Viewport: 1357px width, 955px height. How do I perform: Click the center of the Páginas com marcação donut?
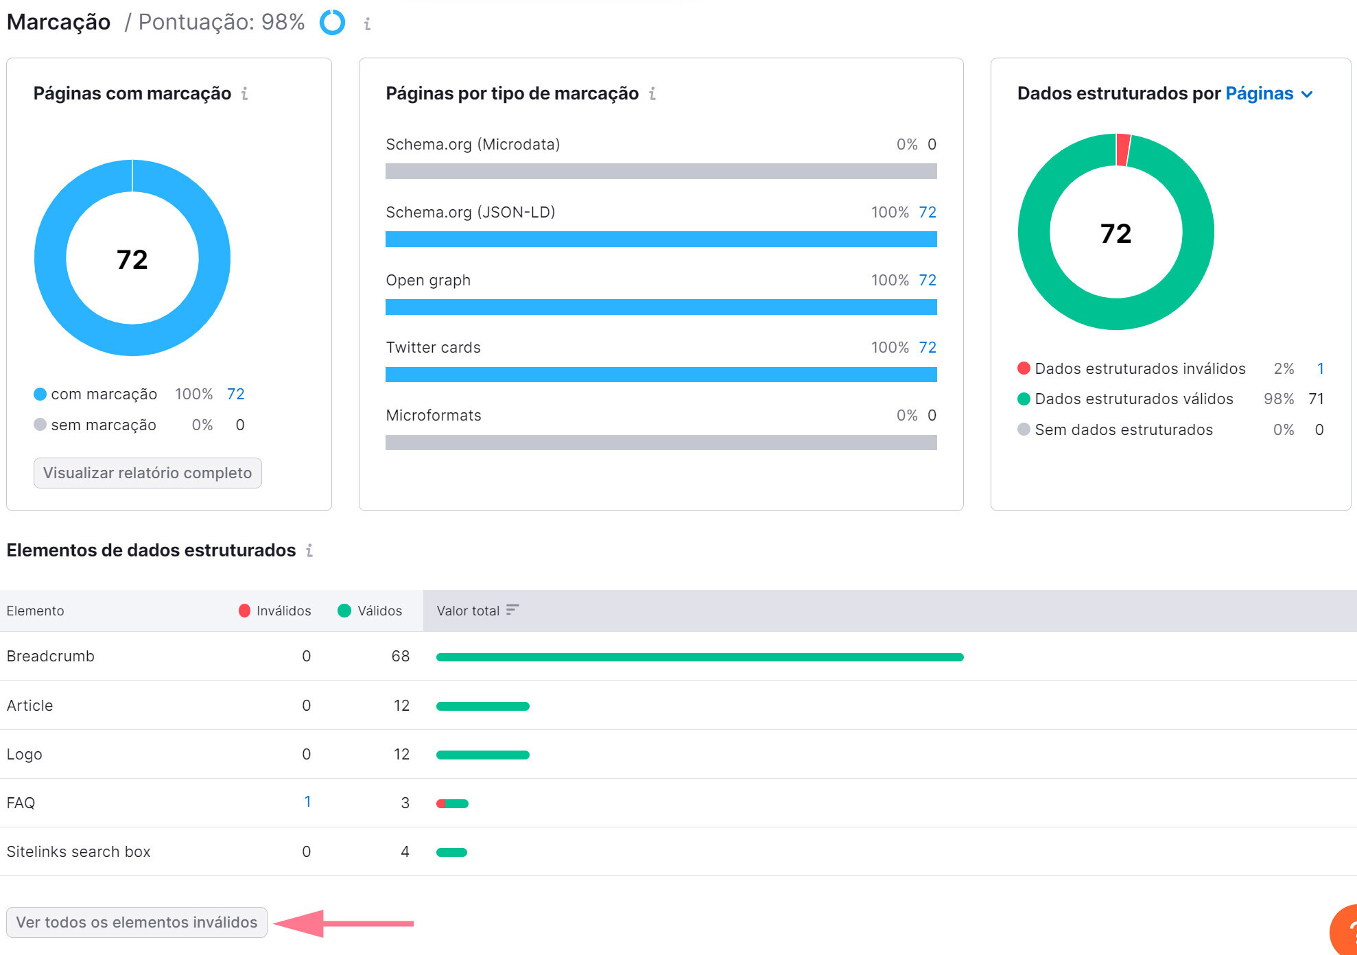click(x=132, y=257)
